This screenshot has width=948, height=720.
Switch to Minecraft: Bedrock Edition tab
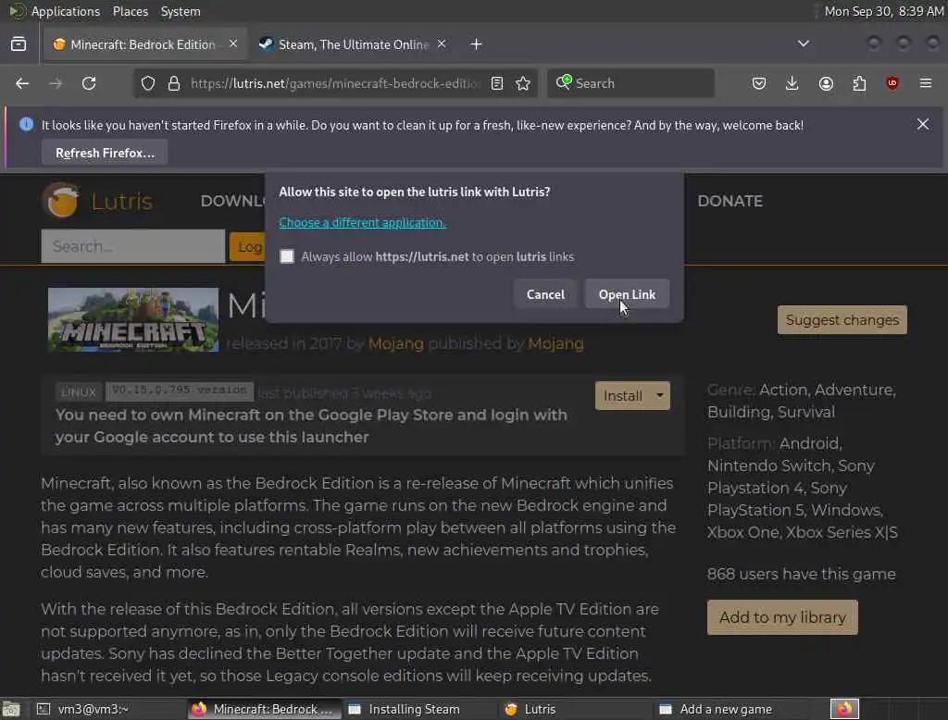(x=145, y=44)
